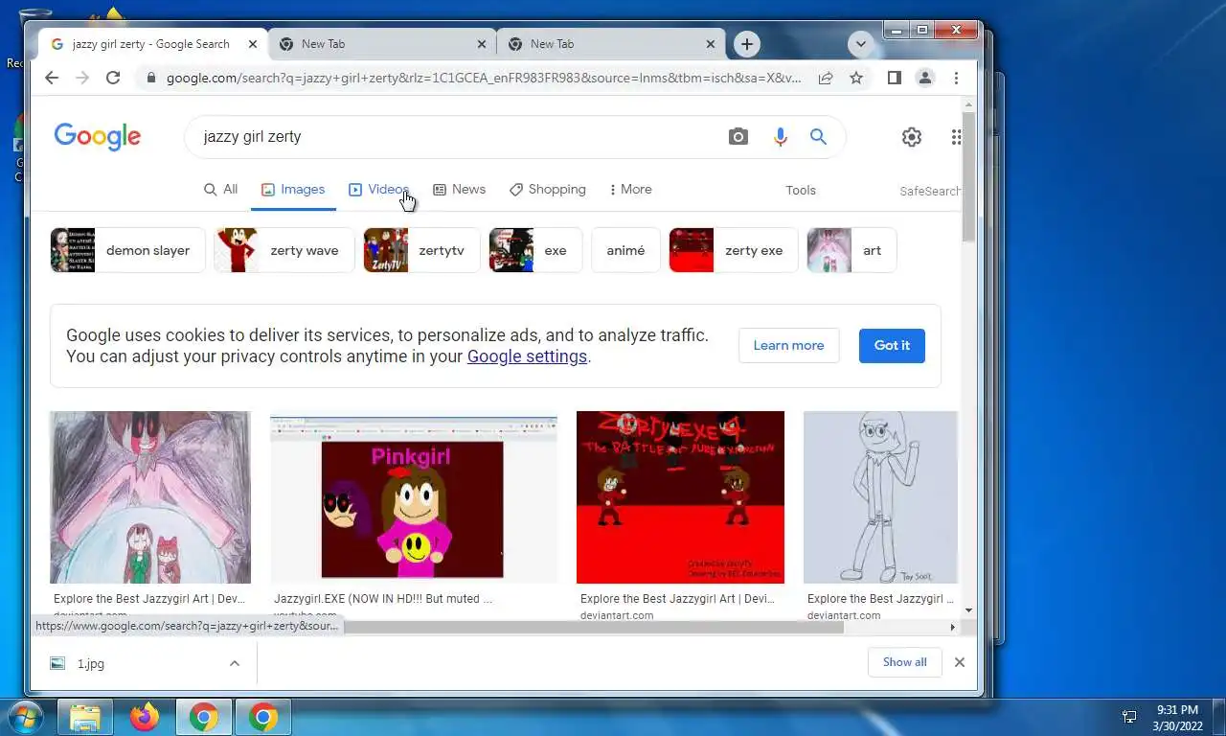Click the Got it cookie button
The height and width of the screenshot is (736, 1226).
point(892,345)
